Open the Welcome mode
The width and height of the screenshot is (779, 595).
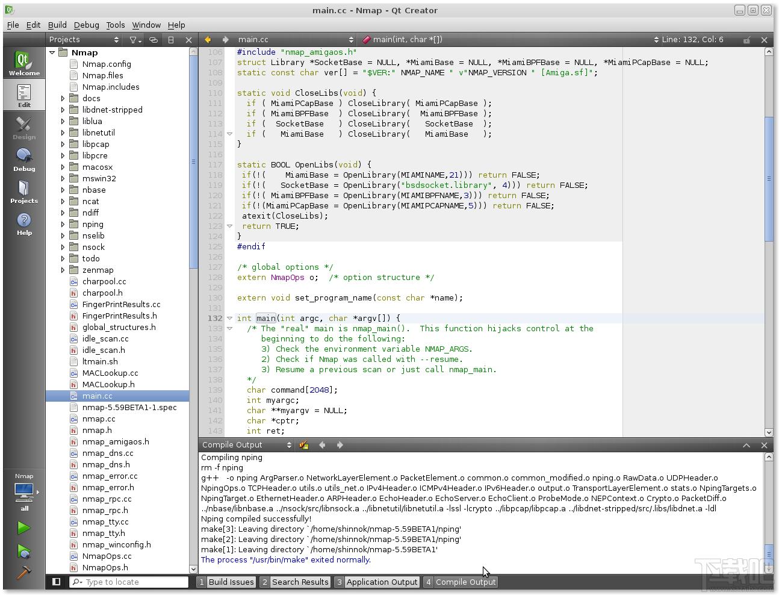24,63
